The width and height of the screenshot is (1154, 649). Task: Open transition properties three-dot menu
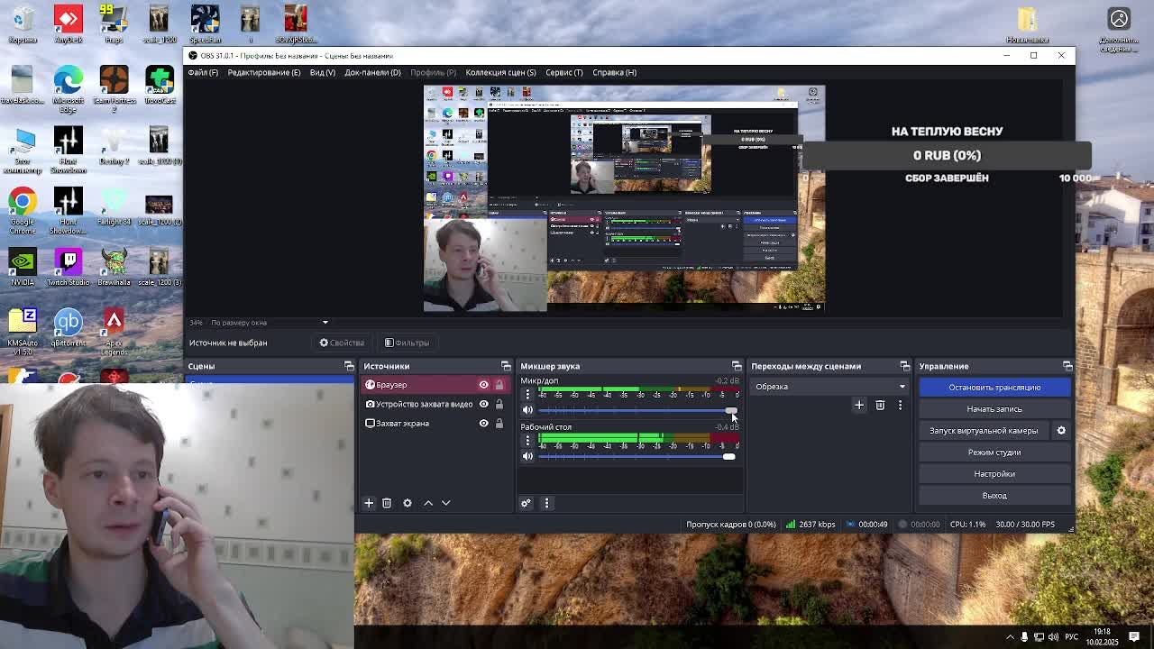[x=900, y=405]
